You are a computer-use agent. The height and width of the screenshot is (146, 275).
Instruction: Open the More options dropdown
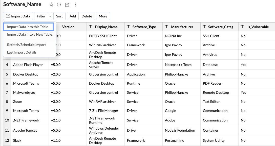coord(103,16)
